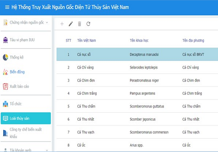Click the pencil edit icon
The height and width of the screenshot is (152, 218).
(x=71, y=24)
